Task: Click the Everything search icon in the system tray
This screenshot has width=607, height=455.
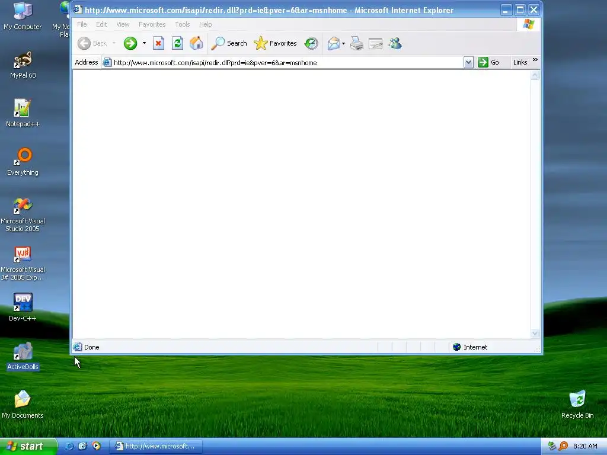Action: (563, 446)
